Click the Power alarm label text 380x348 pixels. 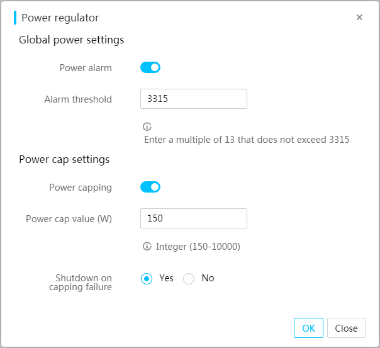[x=86, y=68]
